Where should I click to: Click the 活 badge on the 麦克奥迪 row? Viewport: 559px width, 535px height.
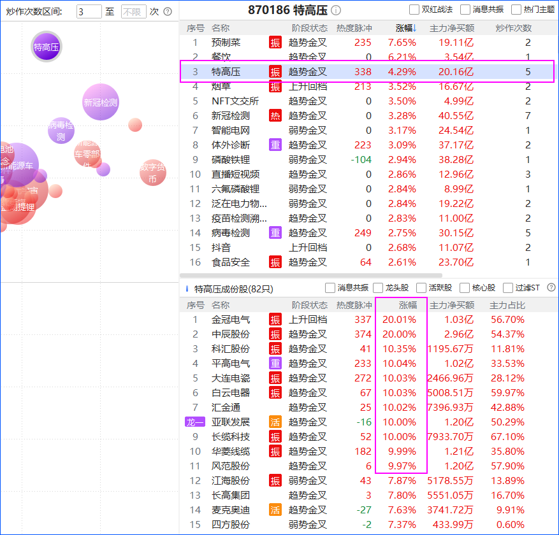(x=275, y=510)
